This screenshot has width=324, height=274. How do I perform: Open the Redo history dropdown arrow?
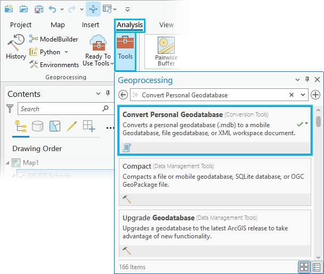point(82,9)
